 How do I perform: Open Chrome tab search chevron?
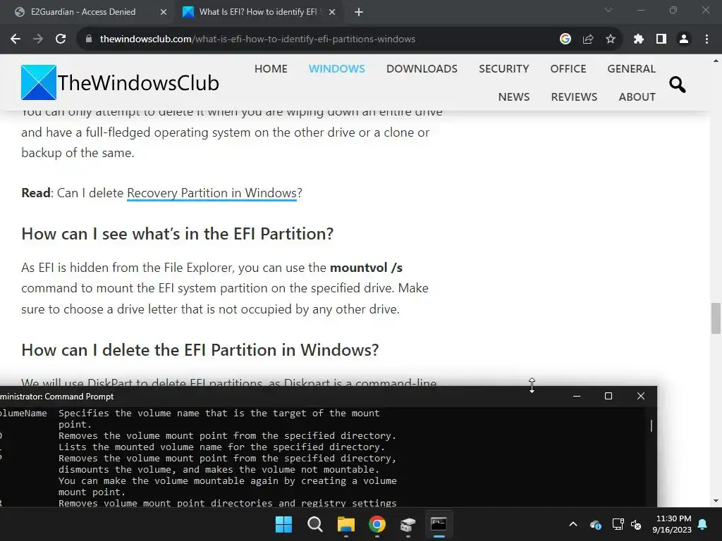click(608, 10)
